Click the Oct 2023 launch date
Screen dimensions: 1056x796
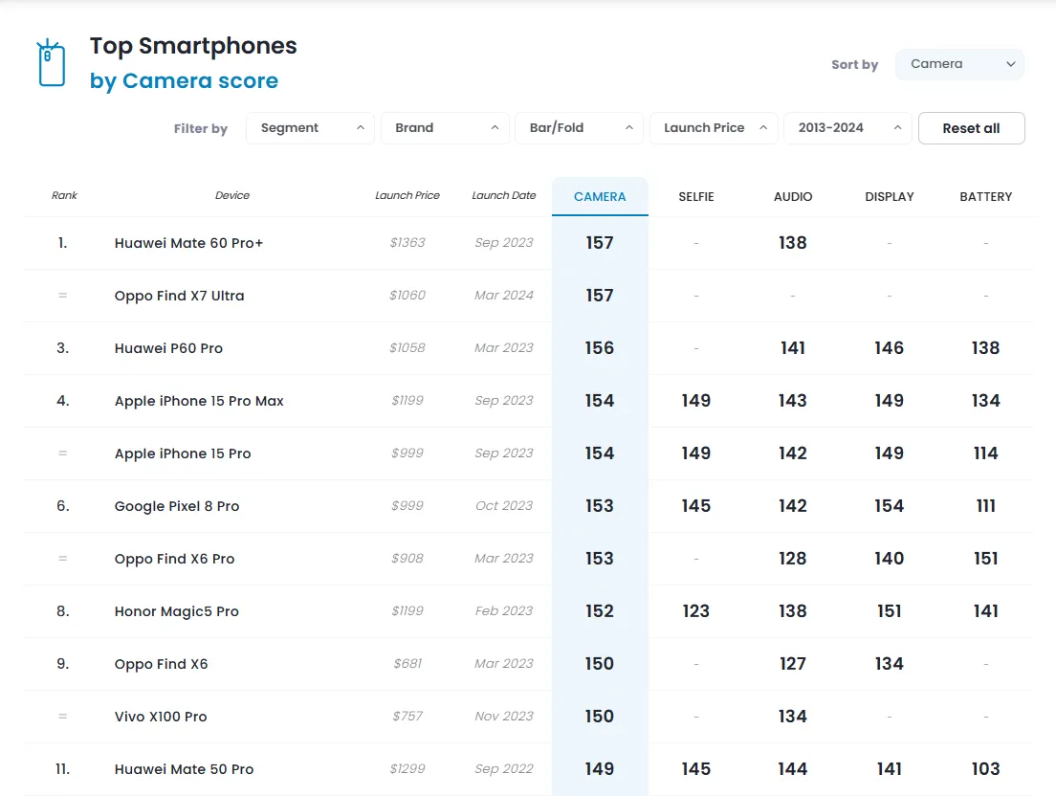pos(504,506)
